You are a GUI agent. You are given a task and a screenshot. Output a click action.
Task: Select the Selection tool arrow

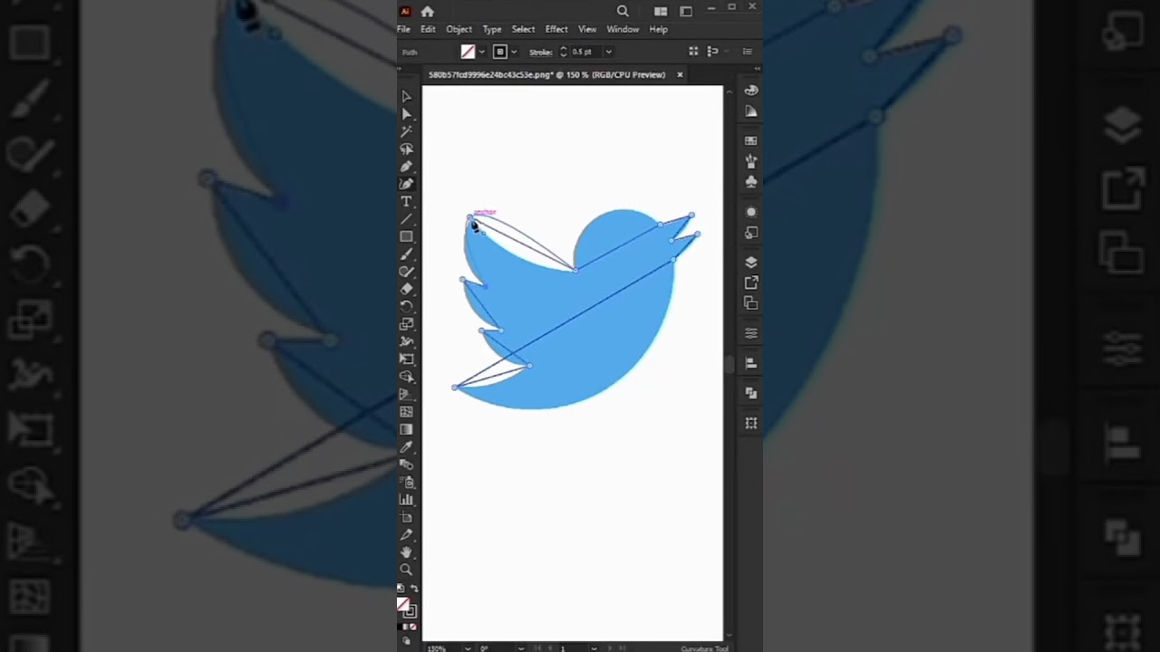click(406, 96)
